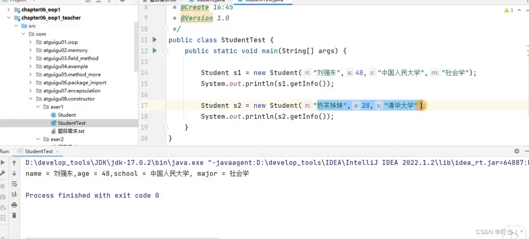Fold code block at line 12
The image size is (529, 239).
(x=166, y=51)
